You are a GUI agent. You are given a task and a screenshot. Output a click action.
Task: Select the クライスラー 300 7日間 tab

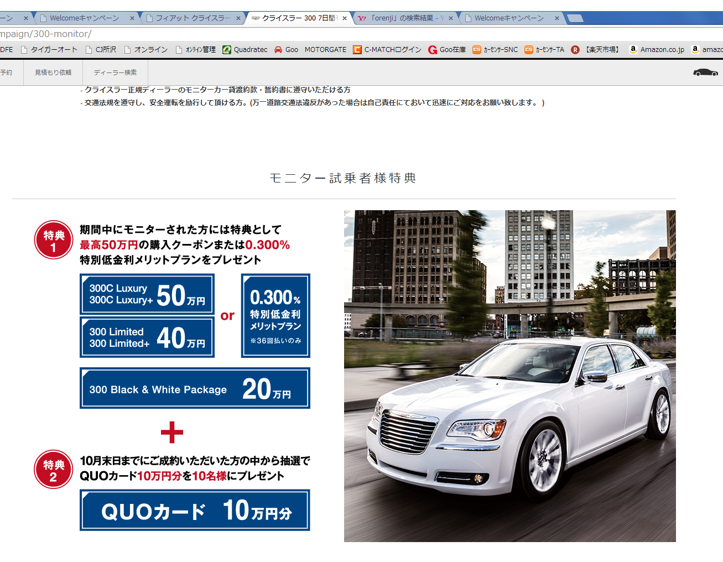[x=299, y=18]
